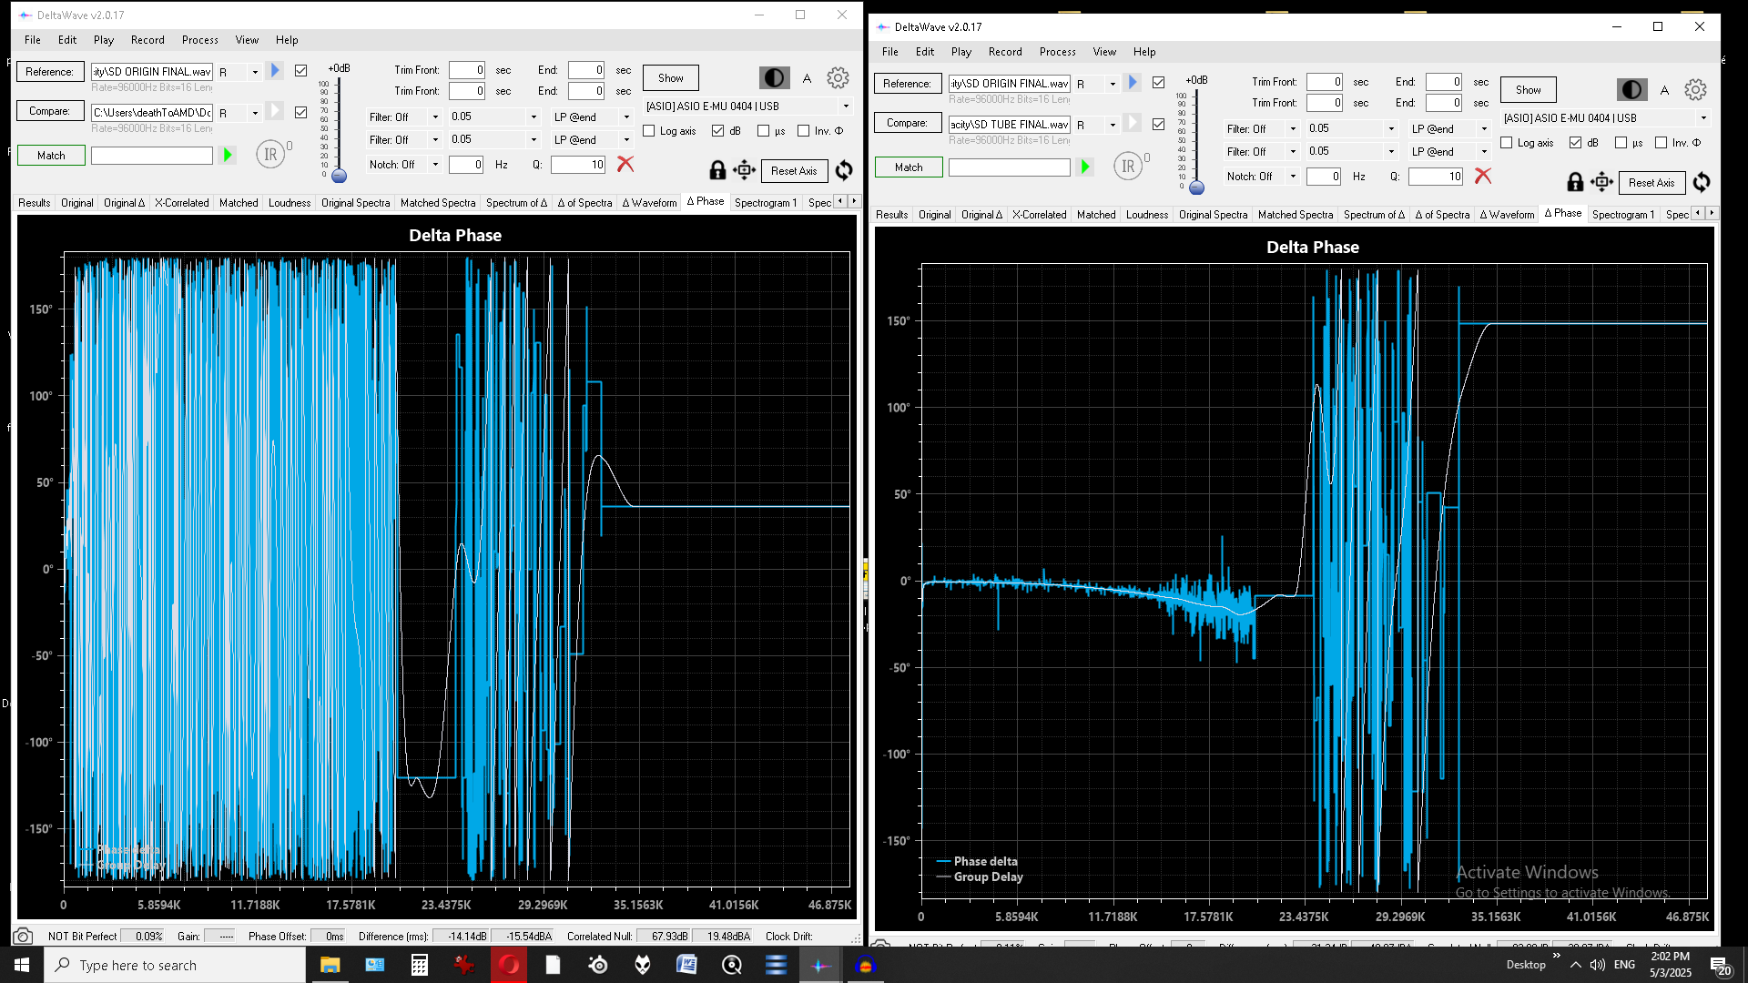
Task: Enable Inv. Φ checkbox in left window
Action: [804, 131]
